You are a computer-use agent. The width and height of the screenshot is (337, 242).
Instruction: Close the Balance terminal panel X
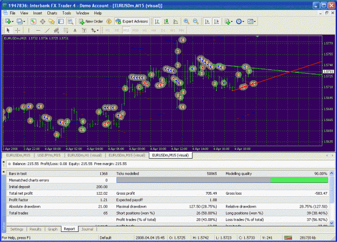click(x=4, y=162)
